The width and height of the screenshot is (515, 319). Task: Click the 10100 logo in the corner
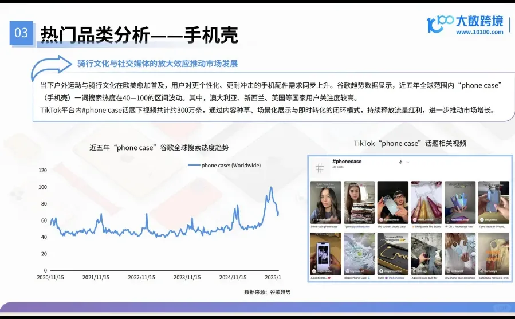[x=440, y=23]
